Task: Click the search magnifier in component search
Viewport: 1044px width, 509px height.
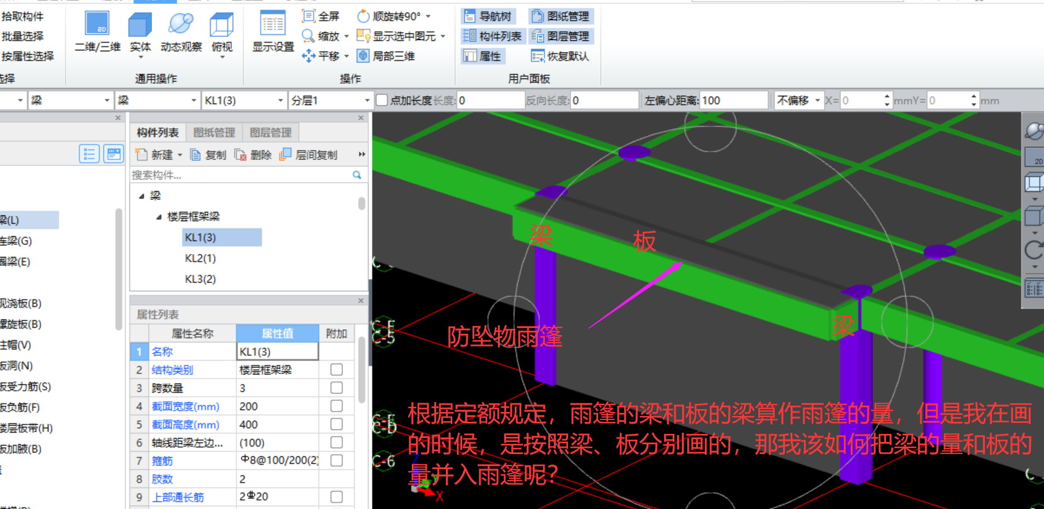Action: point(357,175)
